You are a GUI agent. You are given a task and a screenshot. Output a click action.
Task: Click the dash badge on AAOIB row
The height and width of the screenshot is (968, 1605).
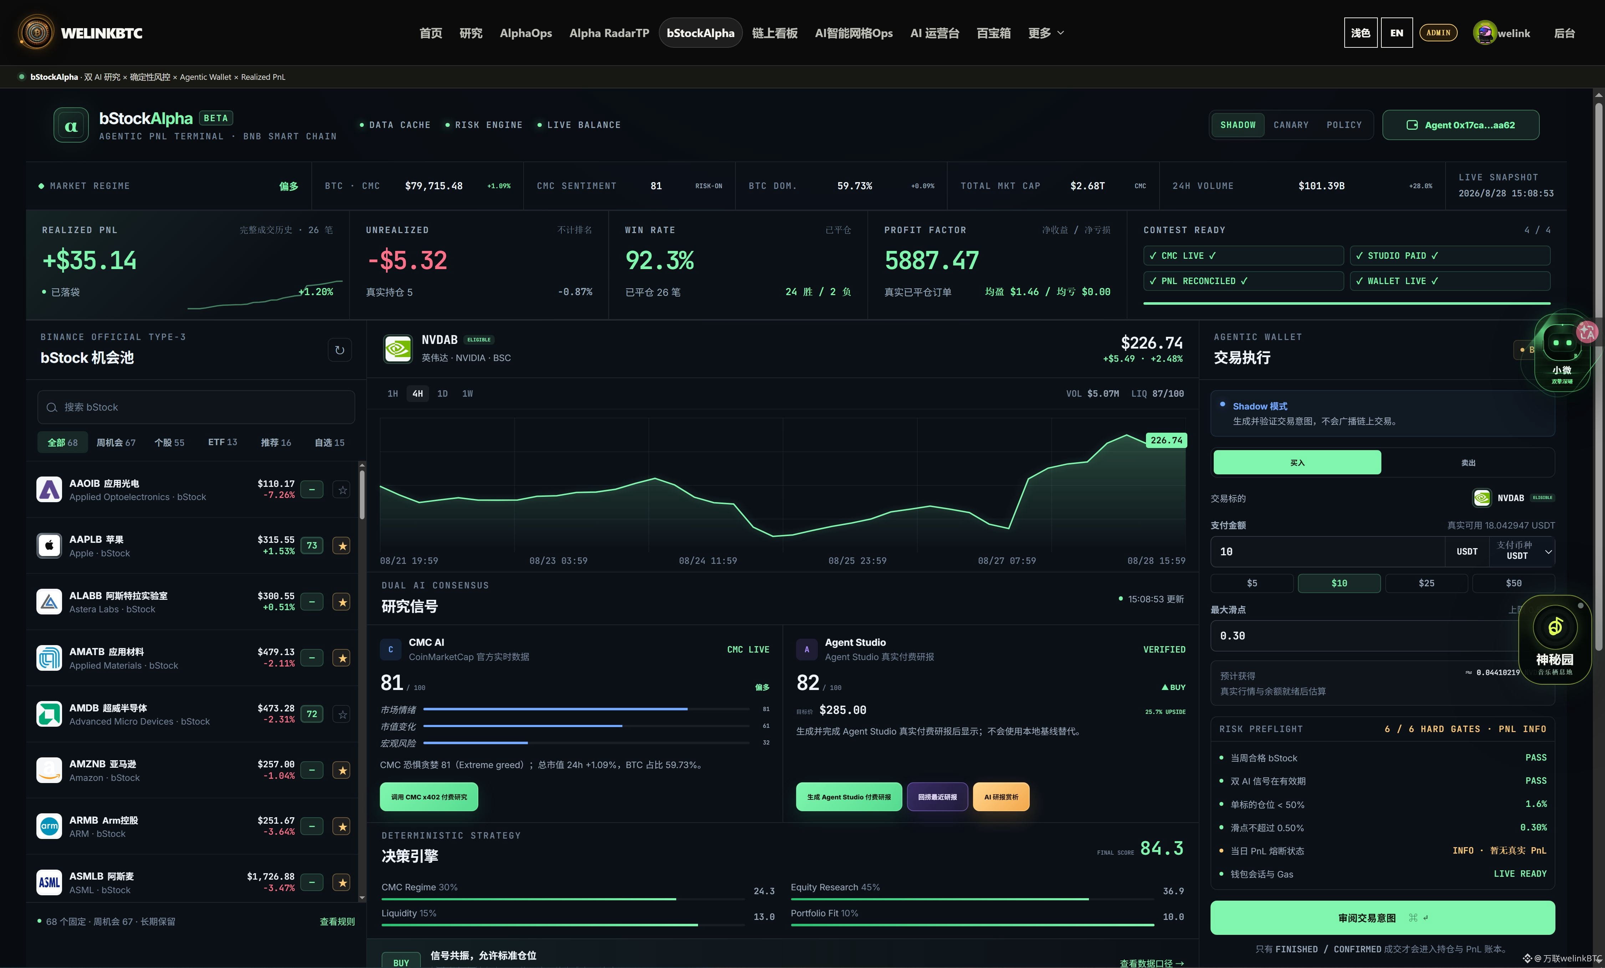click(x=312, y=490)
